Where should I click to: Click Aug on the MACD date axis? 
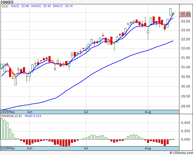(x=148, y=148)
